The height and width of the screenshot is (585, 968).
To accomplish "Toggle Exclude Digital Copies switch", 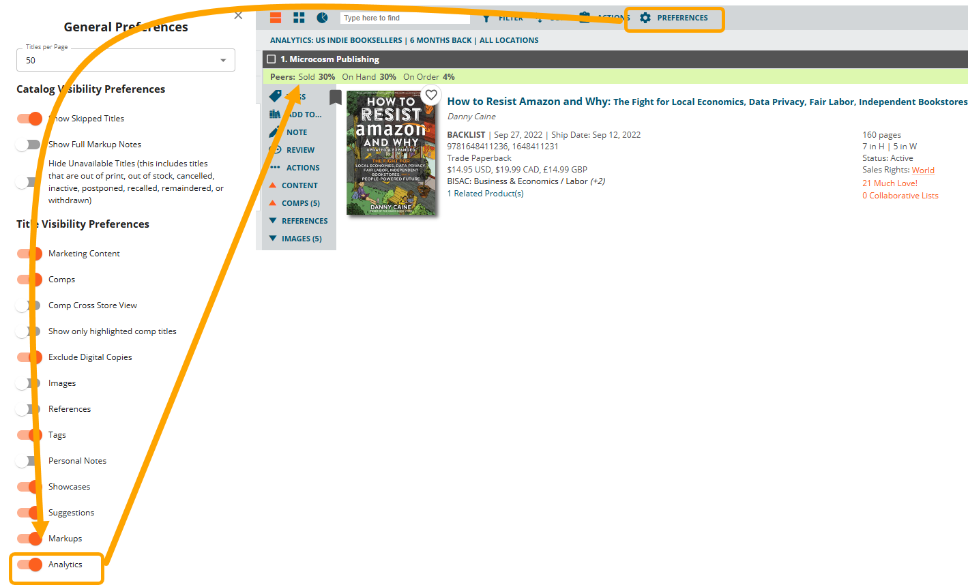I will point(29,357).
